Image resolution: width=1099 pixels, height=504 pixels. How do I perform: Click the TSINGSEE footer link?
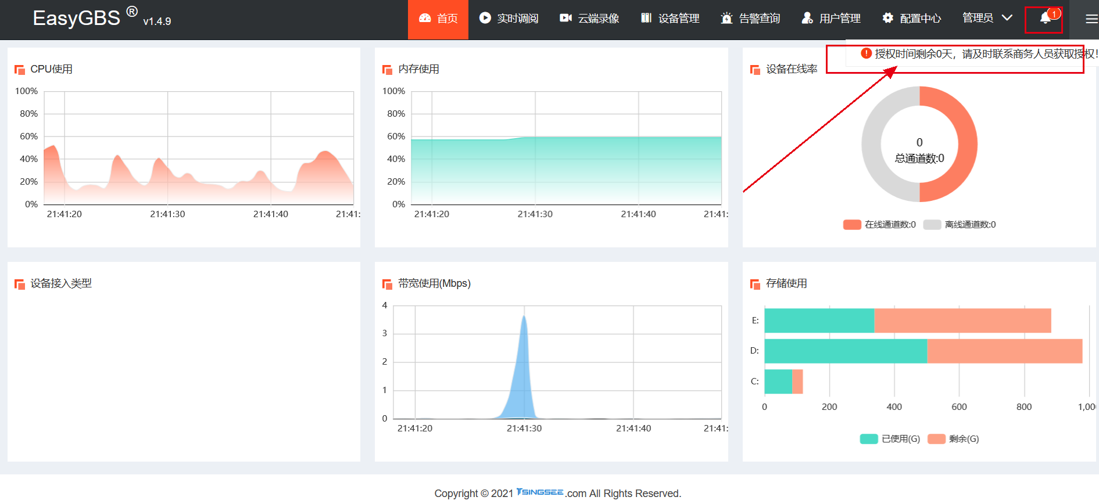click(540, 492)
